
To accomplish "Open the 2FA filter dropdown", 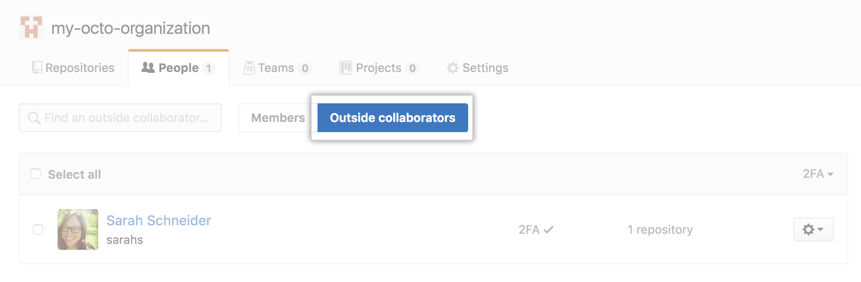I will tap(818, 174).
